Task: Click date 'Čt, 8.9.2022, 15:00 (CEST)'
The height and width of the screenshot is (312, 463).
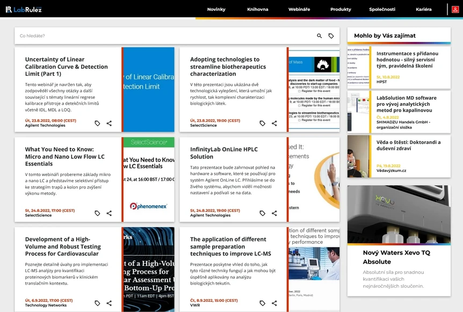Action: (x=214, y=301)
